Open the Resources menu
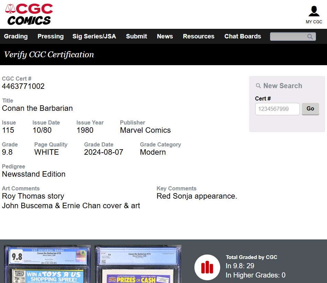The width and height of the screenshot is (327, 283). pos(199,36)
